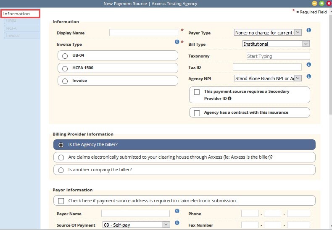Screen dimensions: 332x230
Task: Open the Bill Type dropdown
Action: [x=276, y=44]
